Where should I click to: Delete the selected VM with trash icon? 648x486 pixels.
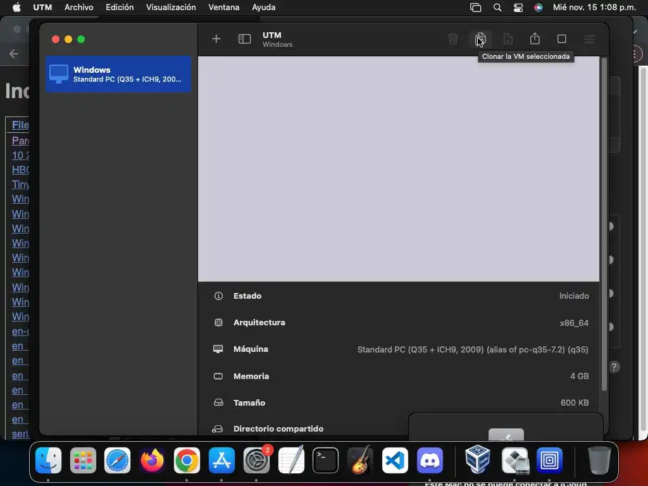coord(453,39)
